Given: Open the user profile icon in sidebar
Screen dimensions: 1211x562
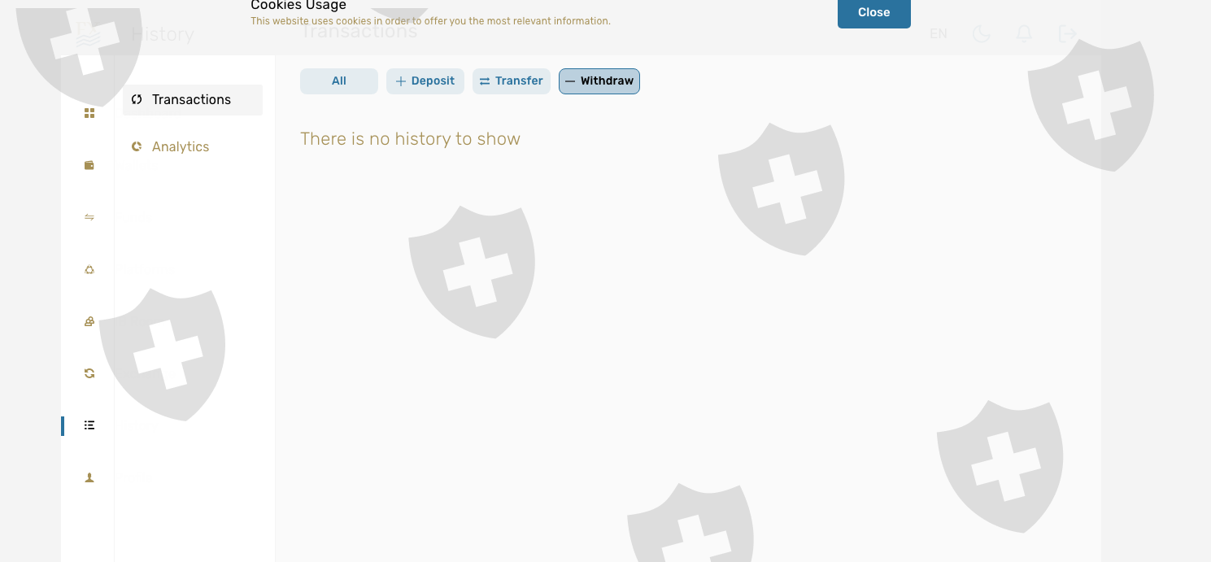Looking at the screenshot, I should click(x=89, y=477).
